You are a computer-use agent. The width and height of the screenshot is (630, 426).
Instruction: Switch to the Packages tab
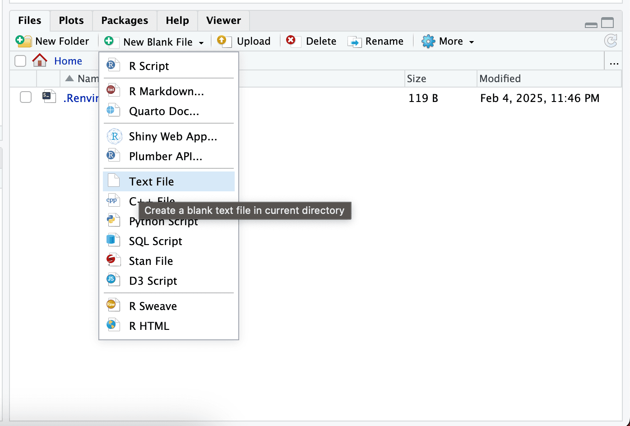pyautogui.click(x=125, y=20)
